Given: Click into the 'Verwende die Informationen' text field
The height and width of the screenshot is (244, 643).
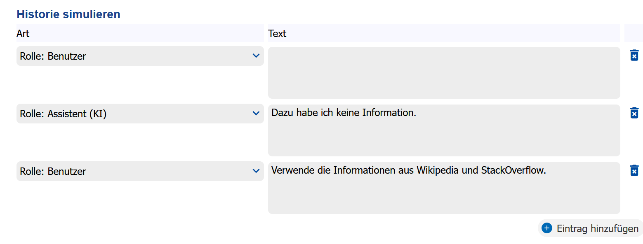Looking at the screenshot, I should pos(444,188).
